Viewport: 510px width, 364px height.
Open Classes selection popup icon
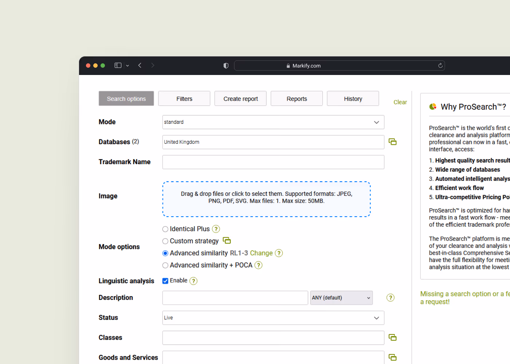click(x=392, y=337)
